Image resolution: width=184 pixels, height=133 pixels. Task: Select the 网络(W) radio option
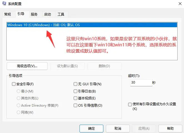[18, 112]
